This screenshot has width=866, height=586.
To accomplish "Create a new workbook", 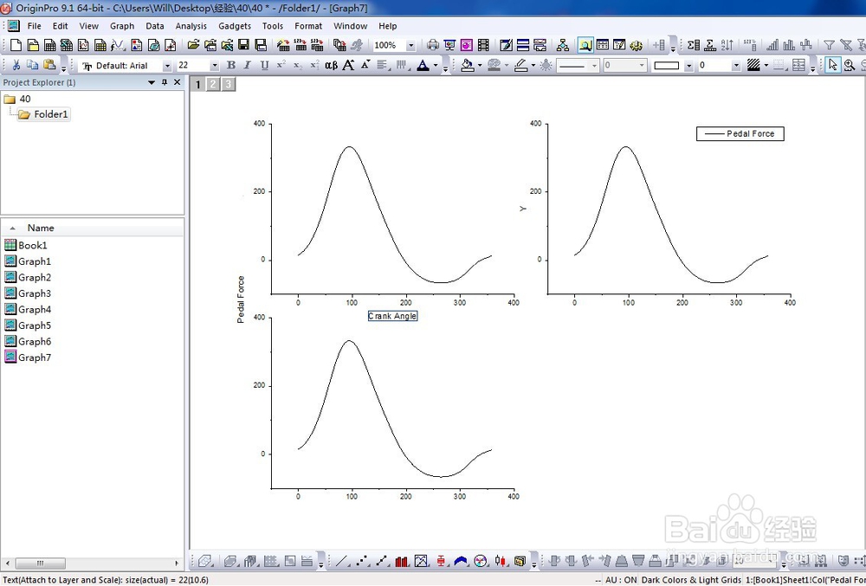I will pyautogui.click(x=49, y=45).
